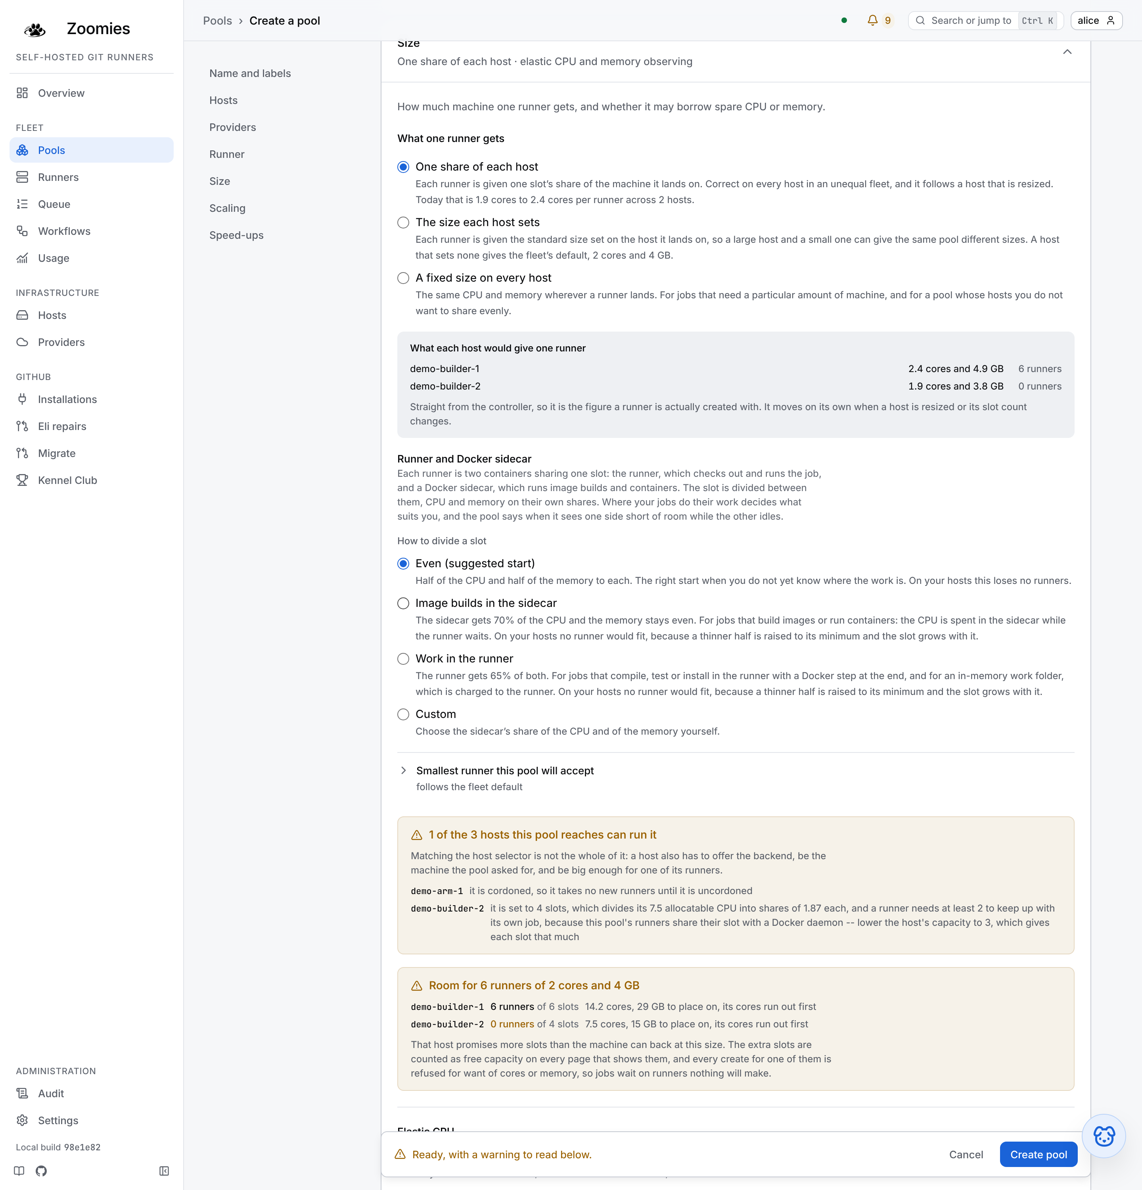This screenshot has width=1142, height=1190.
Task: Click the Cancel button
Action: 966,1154
